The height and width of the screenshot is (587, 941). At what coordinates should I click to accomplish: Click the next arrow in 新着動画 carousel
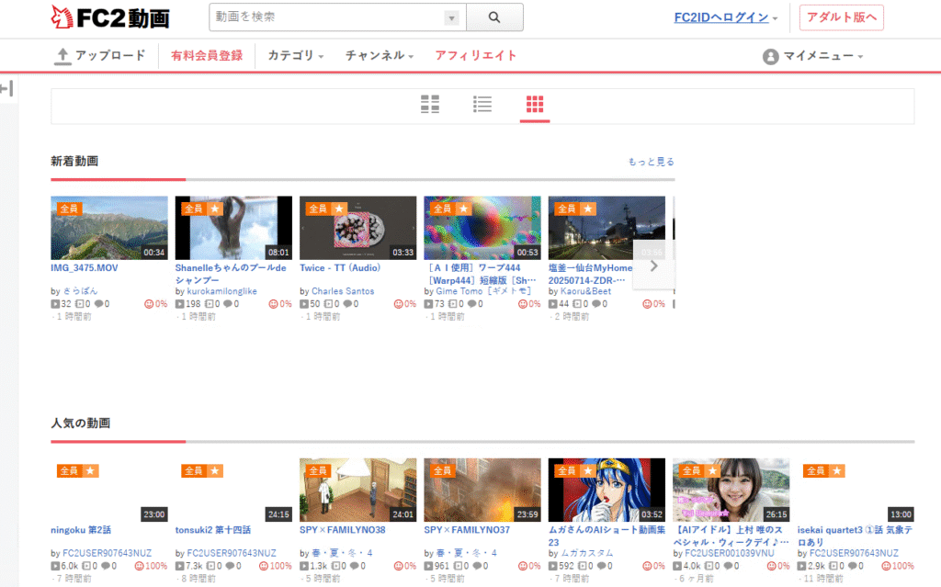coord(654,265)
